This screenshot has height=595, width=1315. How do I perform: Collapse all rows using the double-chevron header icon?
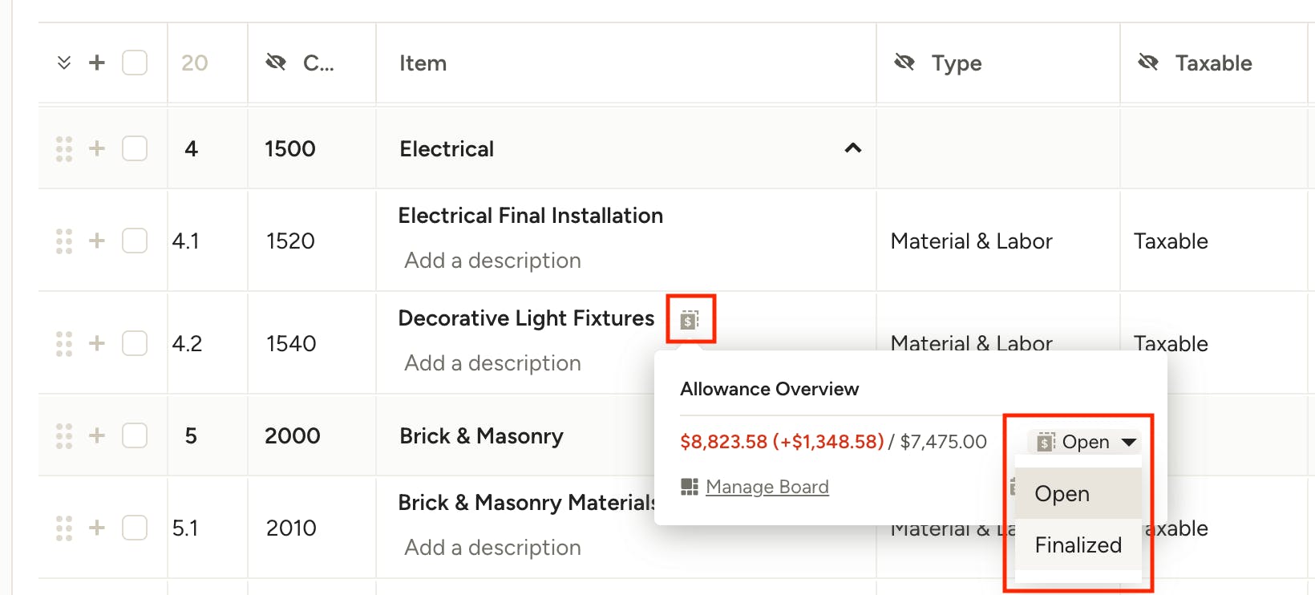64,63
